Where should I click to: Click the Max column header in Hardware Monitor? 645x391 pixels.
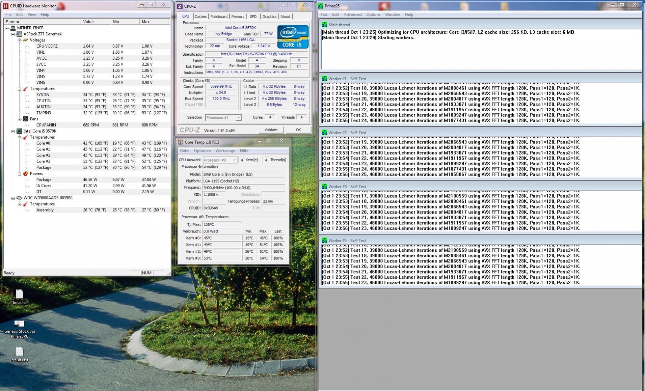point(154,22)
